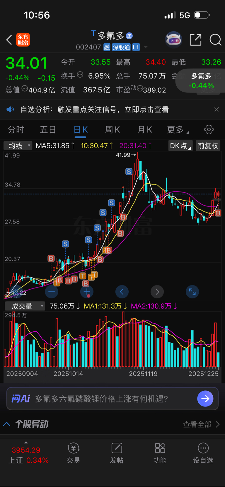This screenshot has width=225, height=487.
Task: Open the 均线 indicator dropdown
Action: 18,146
